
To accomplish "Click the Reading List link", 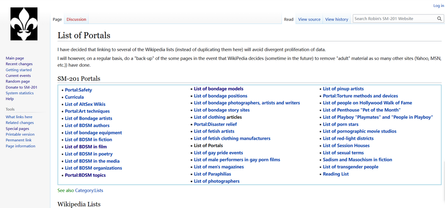I will click(x=335, y=174).
